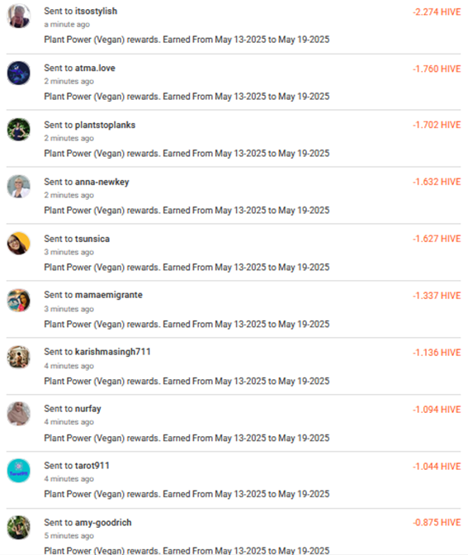Go to anna-newkey account link
Viewport: 468px width, 555px height.
[102, 182]
